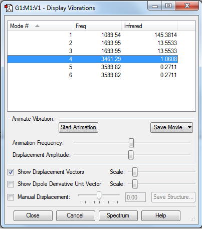
Task: Click the GaussView window icon in title bar
Action: click(9, 8)
